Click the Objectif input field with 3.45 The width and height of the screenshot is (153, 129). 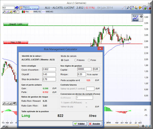coord(49,74)
